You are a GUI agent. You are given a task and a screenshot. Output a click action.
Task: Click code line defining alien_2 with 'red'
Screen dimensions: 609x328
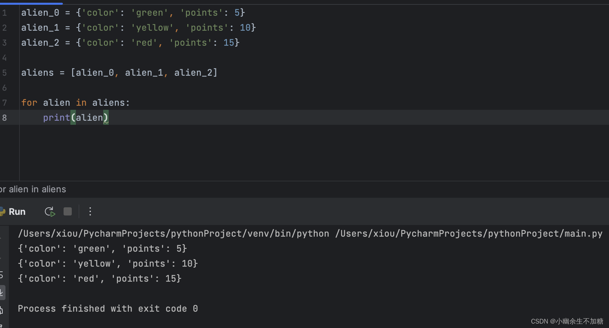coord(130,43)
